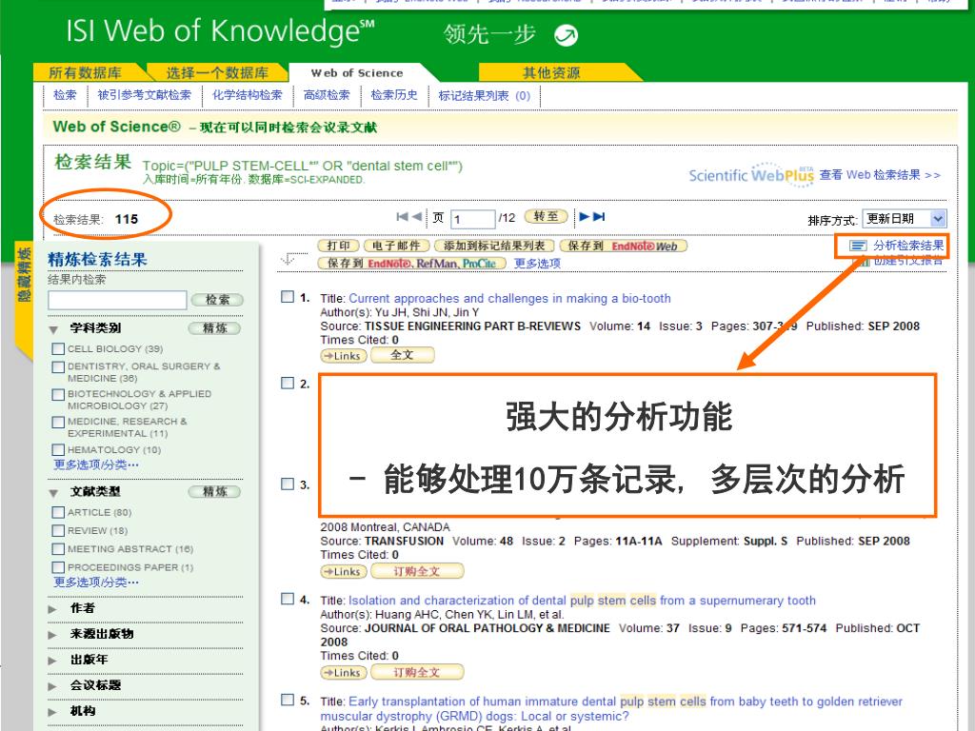Viewport: 975px width, 731px height.
Task: Expand the 会议标题 section
Action: [x=53, y=686]
